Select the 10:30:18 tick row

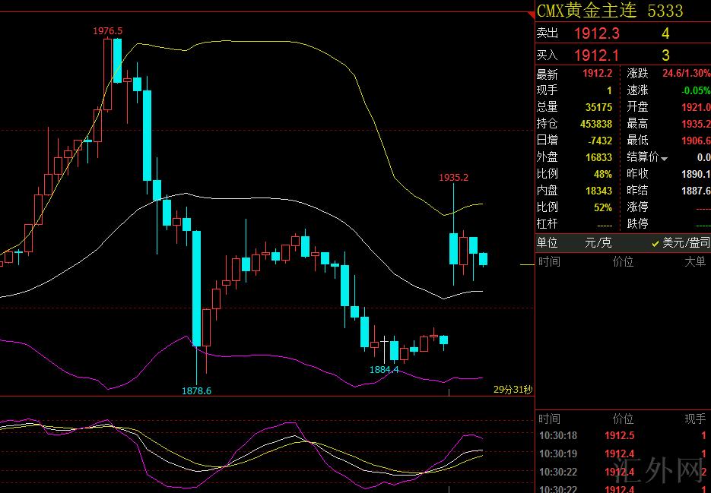(558, 436)
